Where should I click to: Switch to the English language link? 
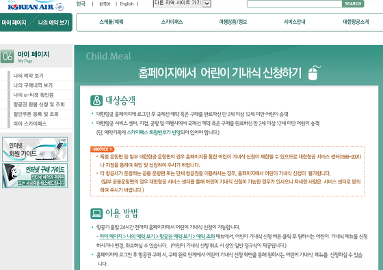click(x=127, y=4)
